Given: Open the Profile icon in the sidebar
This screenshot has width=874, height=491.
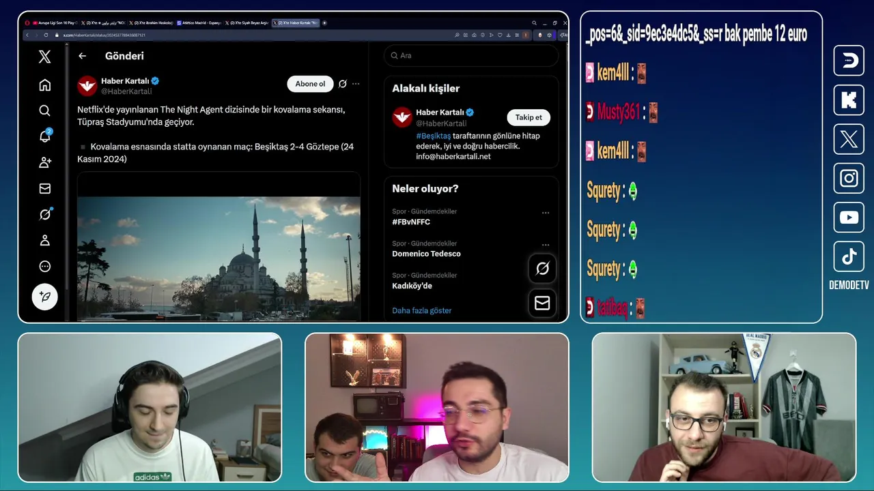Looking at the screenshot, I should (44, 240).
